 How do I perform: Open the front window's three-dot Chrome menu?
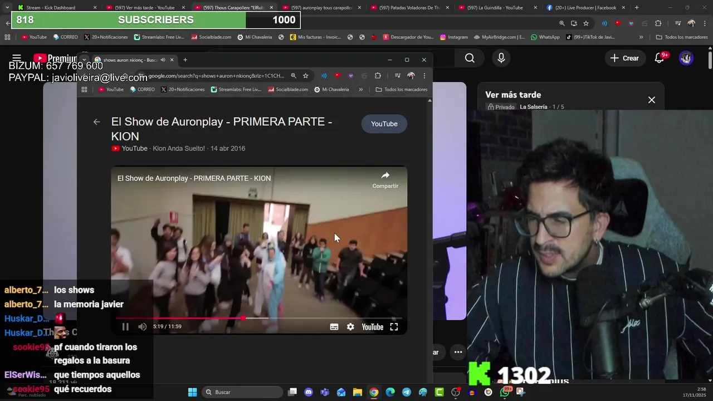click(424, 76)
